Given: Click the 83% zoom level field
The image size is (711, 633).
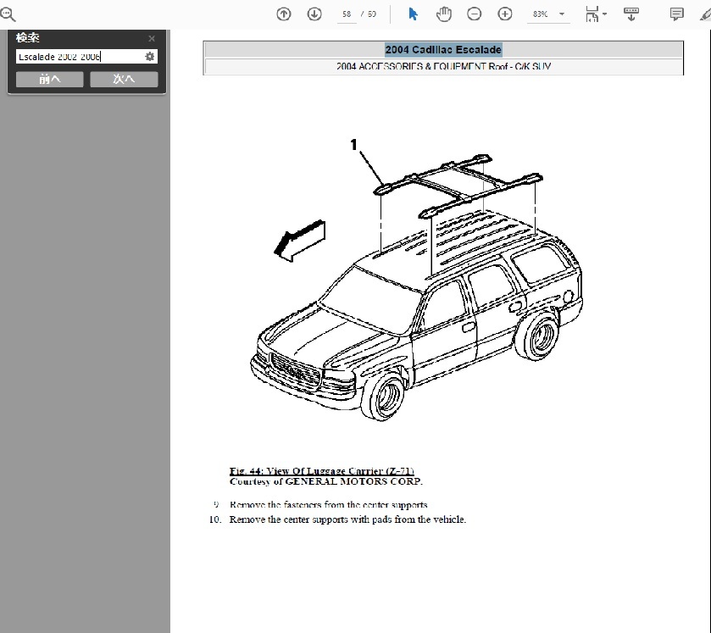Looking at the screenshot, I should pyautogui.click(x=541, y=14).
